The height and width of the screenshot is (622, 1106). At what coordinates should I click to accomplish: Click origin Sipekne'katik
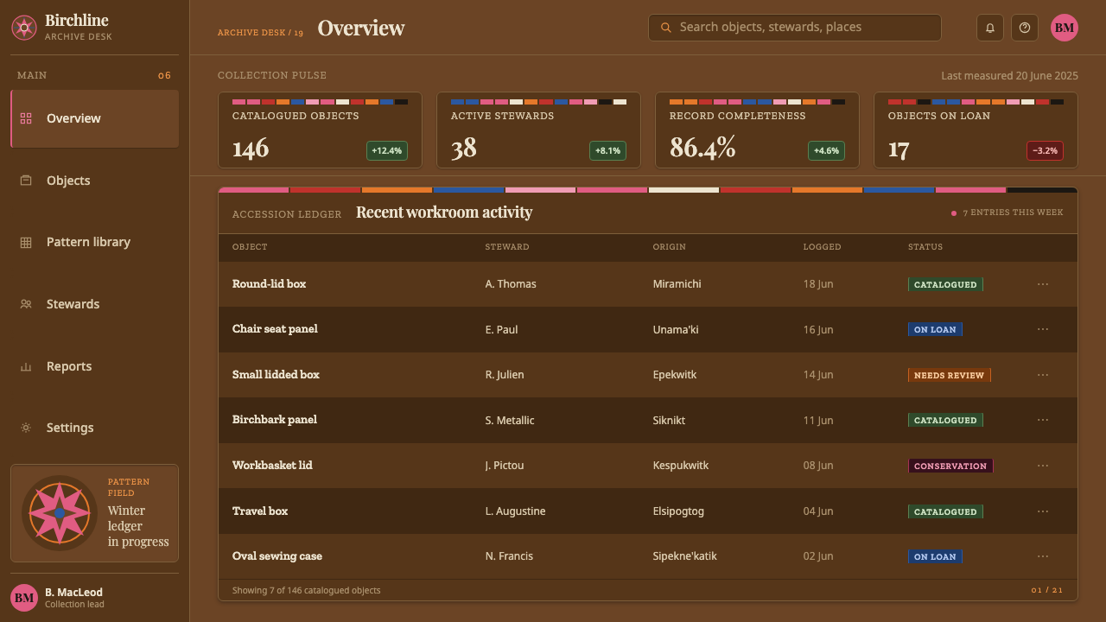(685, 556)
